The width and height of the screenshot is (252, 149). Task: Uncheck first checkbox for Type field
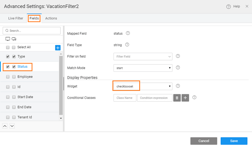click(x=8, y=57)
